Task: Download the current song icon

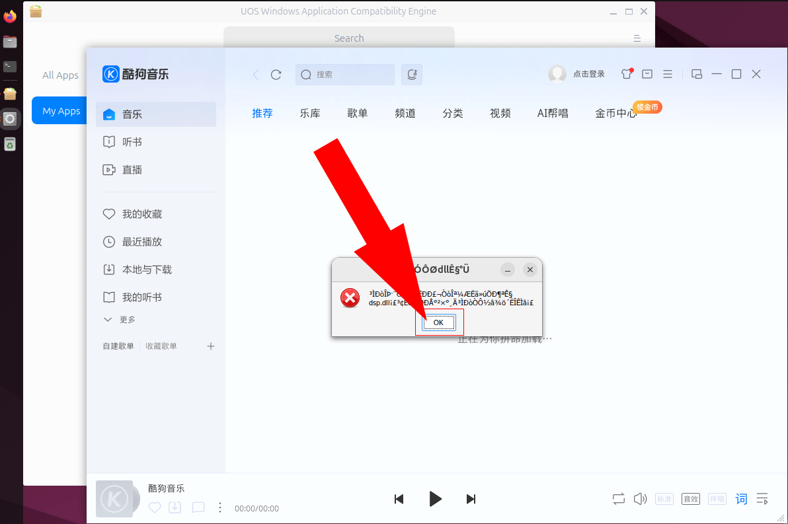Action: [x=175, y=507]
